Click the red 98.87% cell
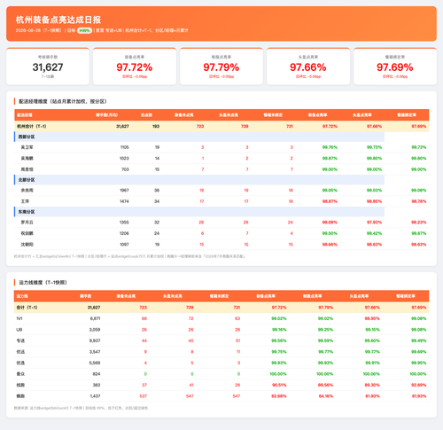 (x=330, y=201)
